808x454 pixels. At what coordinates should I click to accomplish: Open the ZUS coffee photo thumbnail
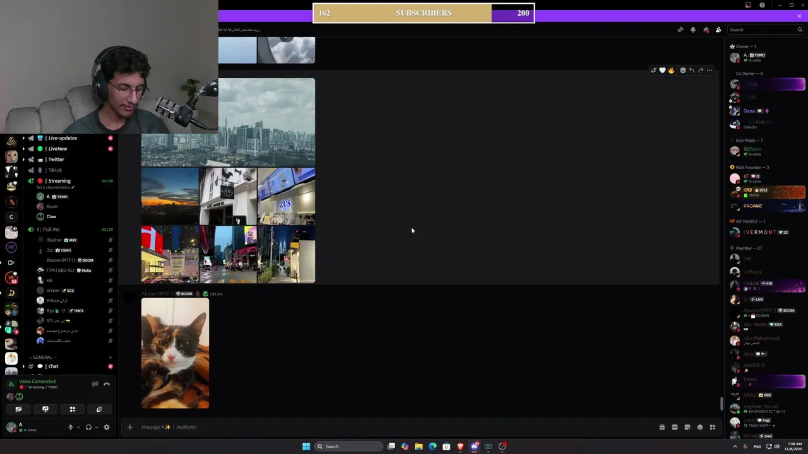[x=286, y=196]
